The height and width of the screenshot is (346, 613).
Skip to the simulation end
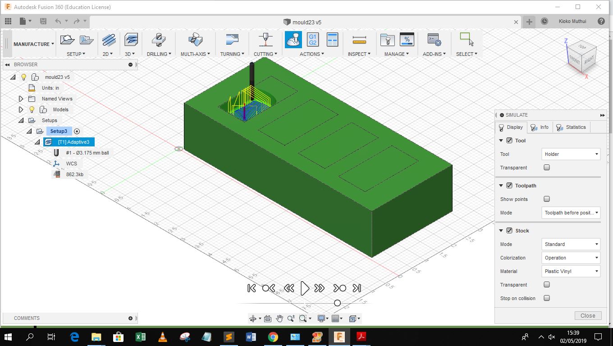pyautogui.click(x=357, y=288)
